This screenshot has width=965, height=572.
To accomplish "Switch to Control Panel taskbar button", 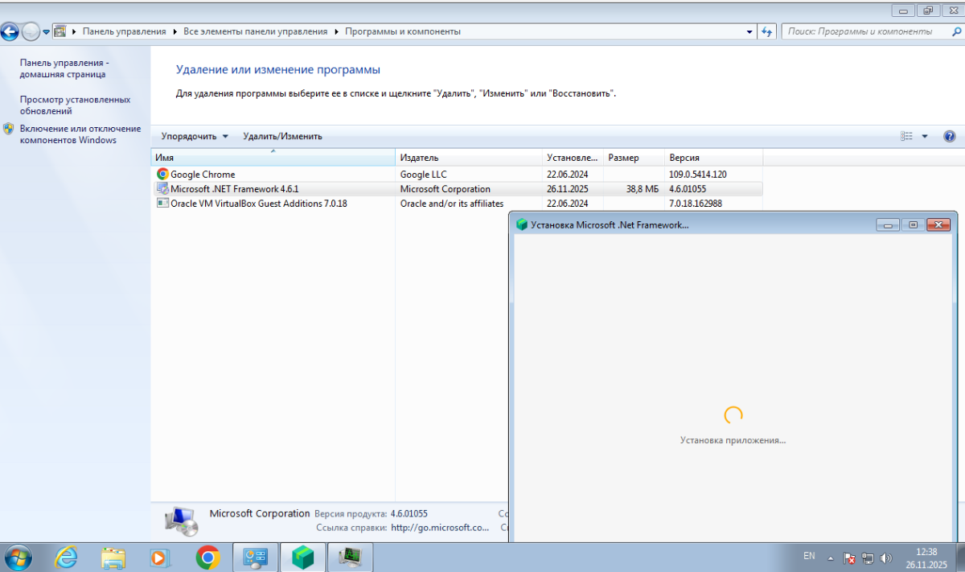I will [256, 557].
